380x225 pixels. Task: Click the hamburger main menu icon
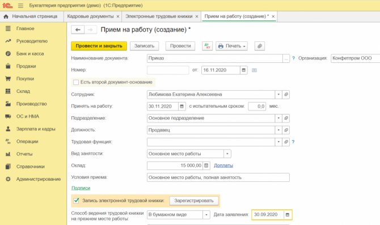click(20, 5)
